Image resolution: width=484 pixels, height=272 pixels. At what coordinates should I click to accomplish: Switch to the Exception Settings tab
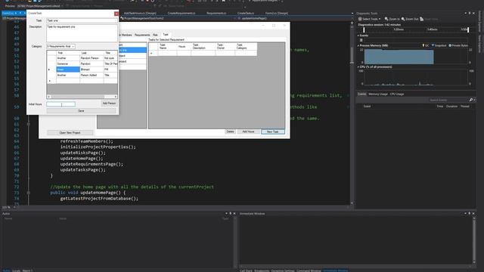pyautogui.click(x=283, y=270)
